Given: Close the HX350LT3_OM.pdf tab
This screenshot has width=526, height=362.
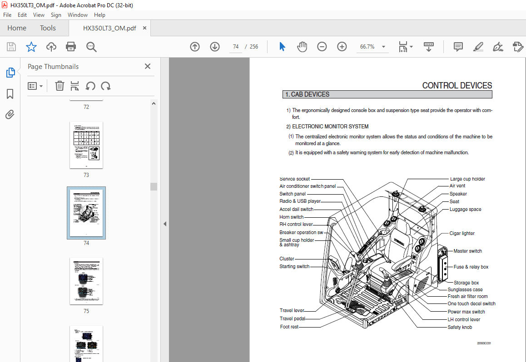Looking at the screenshot, I should [144, 28].
